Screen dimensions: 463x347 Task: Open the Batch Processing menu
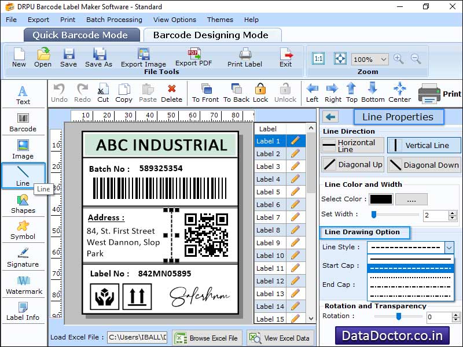[x=115, y=19]
